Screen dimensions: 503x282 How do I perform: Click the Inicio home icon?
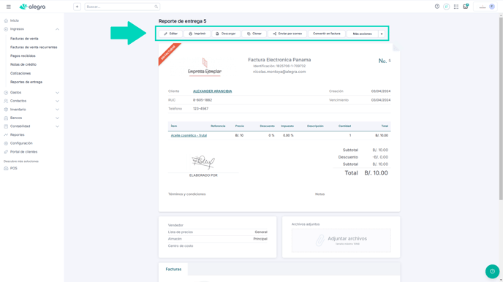pyautogui.click(x=6, y=20)
